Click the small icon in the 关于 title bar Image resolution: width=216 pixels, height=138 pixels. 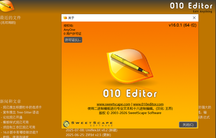click(x=65, y=18)
